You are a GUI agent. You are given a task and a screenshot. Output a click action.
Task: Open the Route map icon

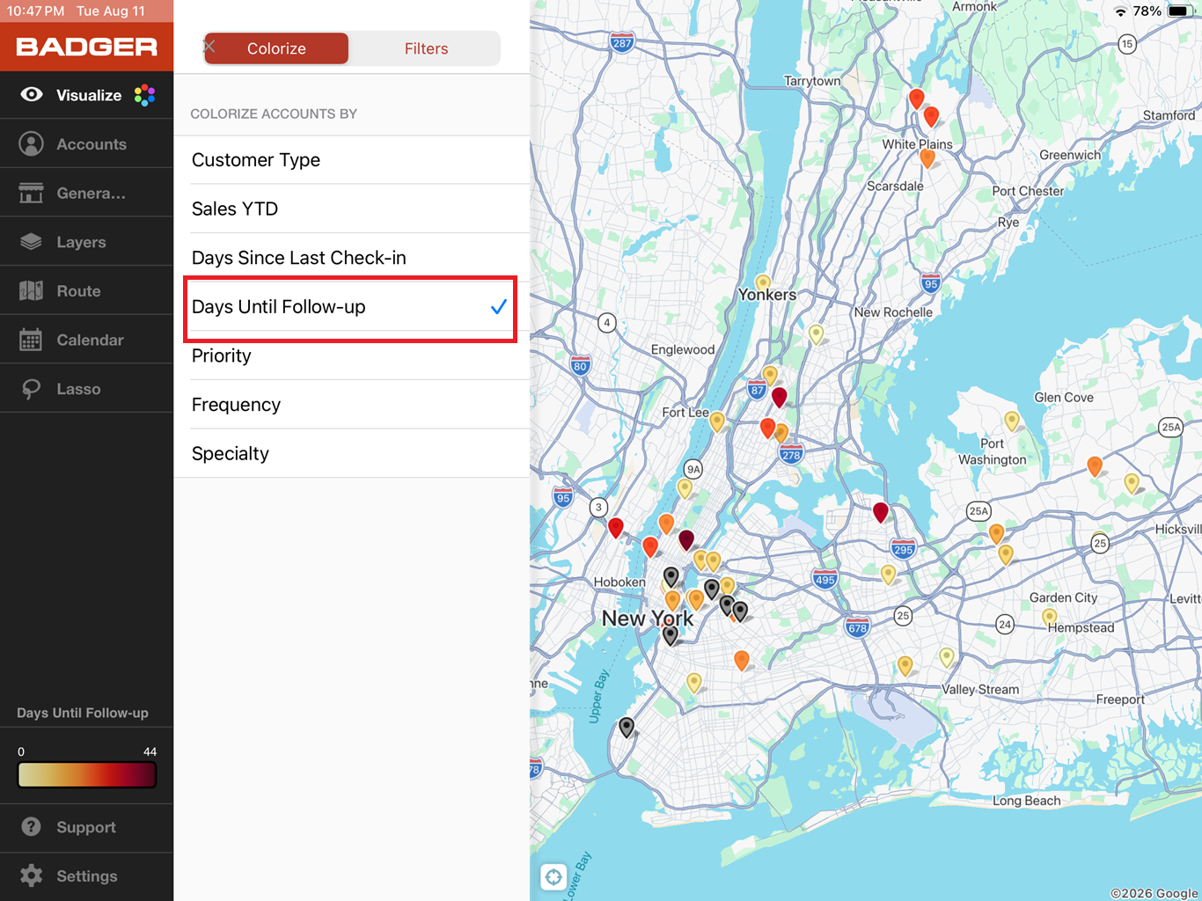tap(31, 290)
